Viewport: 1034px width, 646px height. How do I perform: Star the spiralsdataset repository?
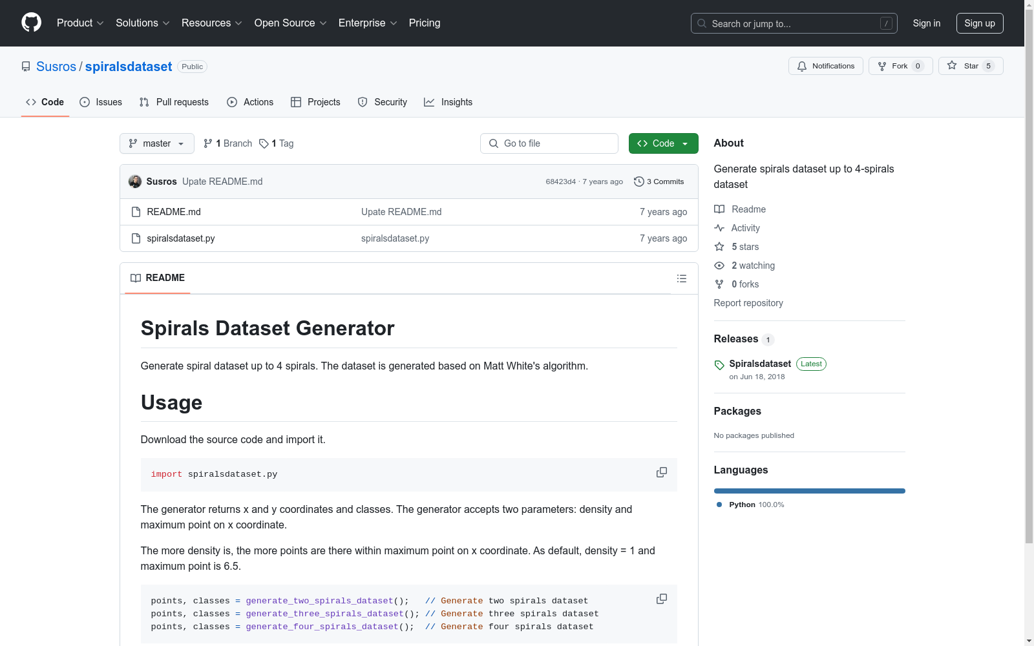[x=971, y=66]
